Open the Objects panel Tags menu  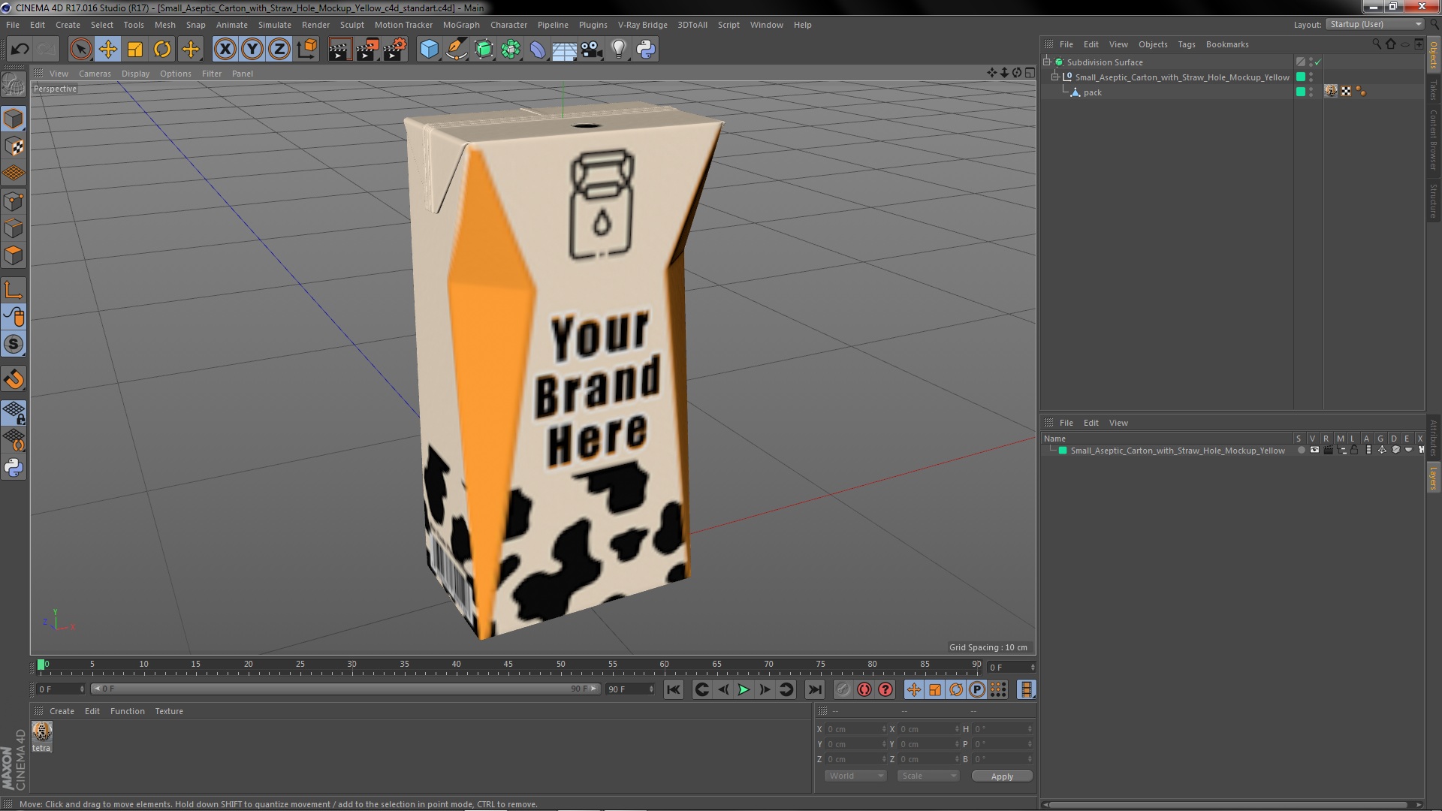click(x=1187, y=44)
